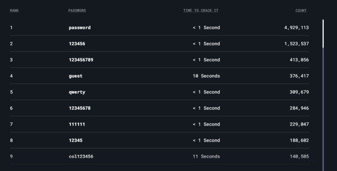
Task: Click rank number 8 in the table
Action: (x=12, y=140)
